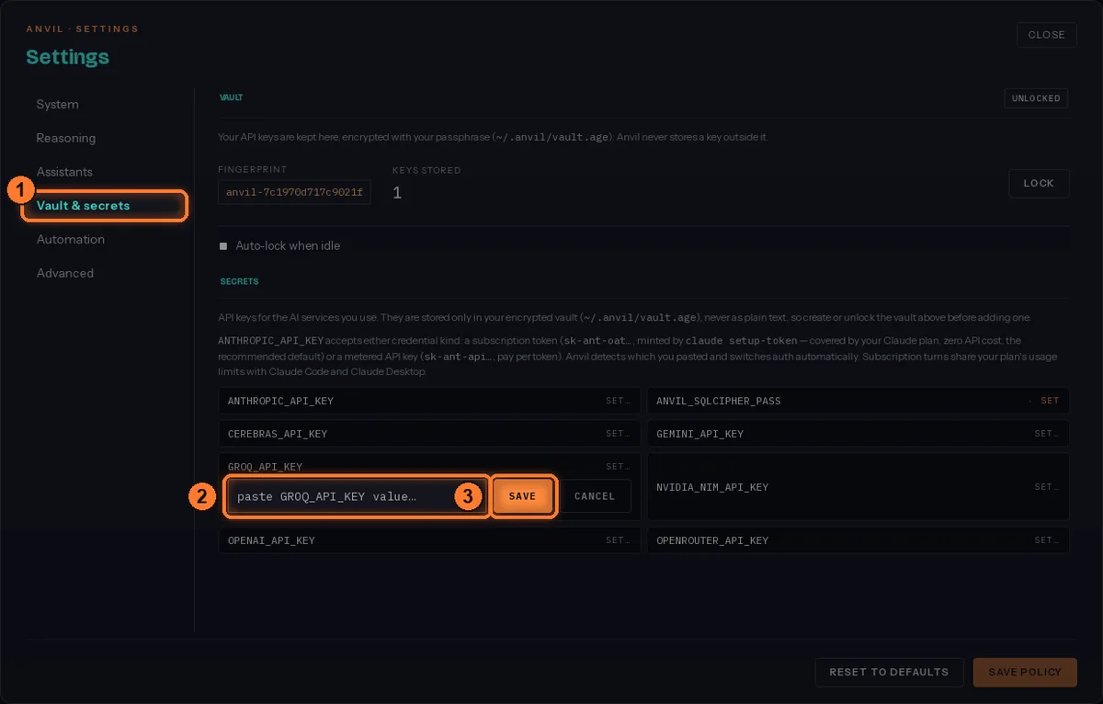Click the GEMINI_API_KEY row label
Image resolution: width=1103 pixels, height=704 pixels.
coord(700,434)
